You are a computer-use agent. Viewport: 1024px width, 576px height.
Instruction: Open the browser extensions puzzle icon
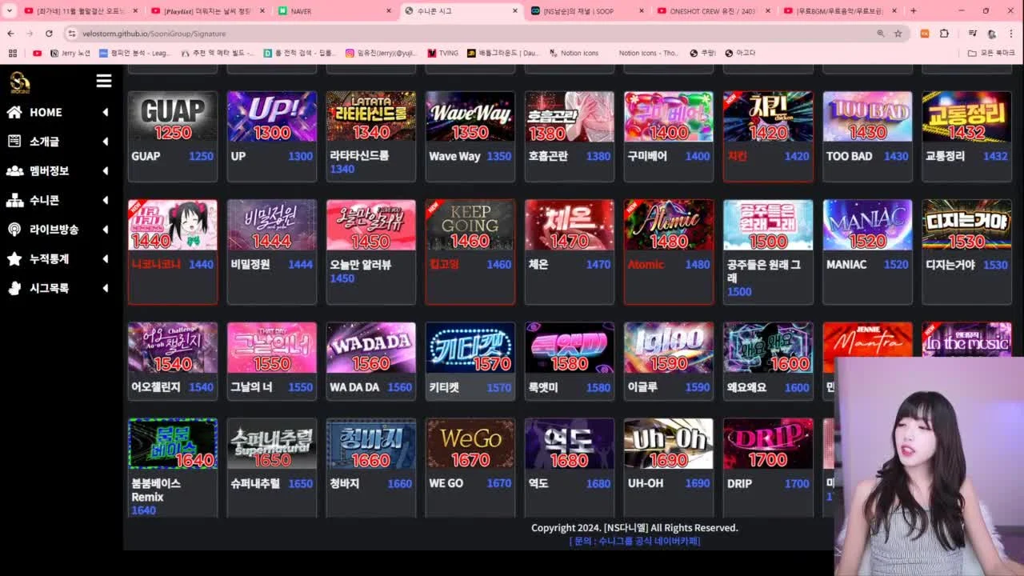(x=944, y=34)
